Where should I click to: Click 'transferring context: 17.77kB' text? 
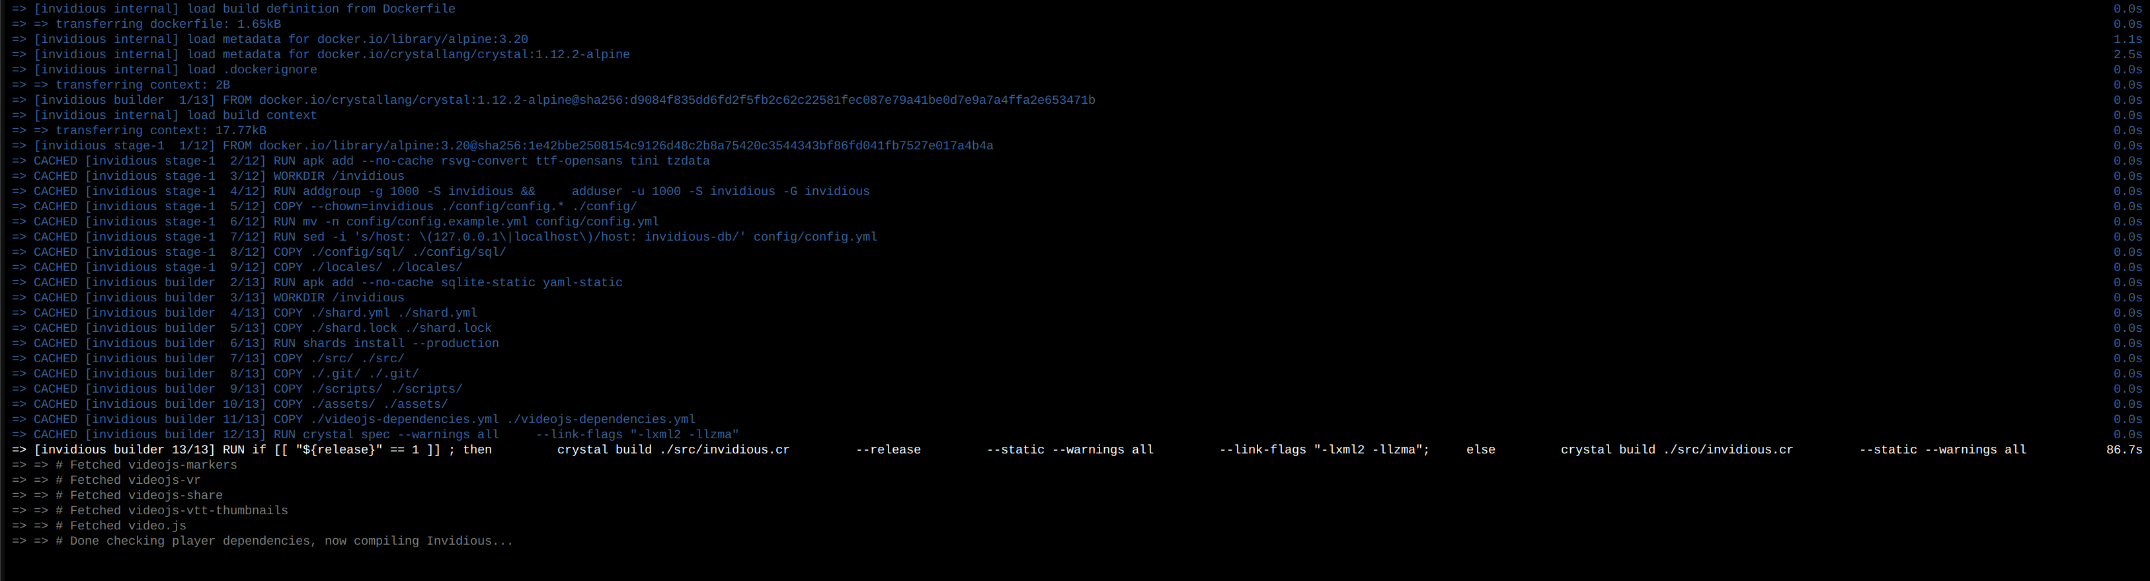coord(161,131)
